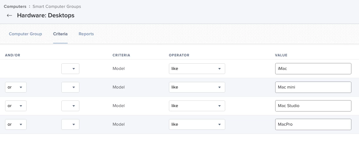Click the Computers breadcrumb link
359x143 pixels.
tap(15, 6)
